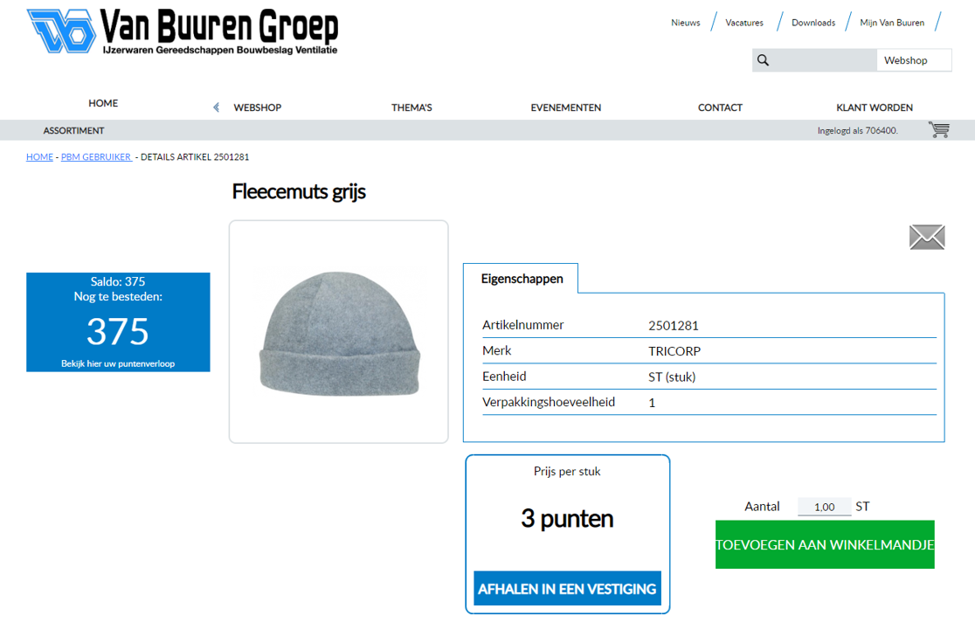Screen dimensions: 975x629
Task: Open the Nieuws link
Action: pos(685,23)
